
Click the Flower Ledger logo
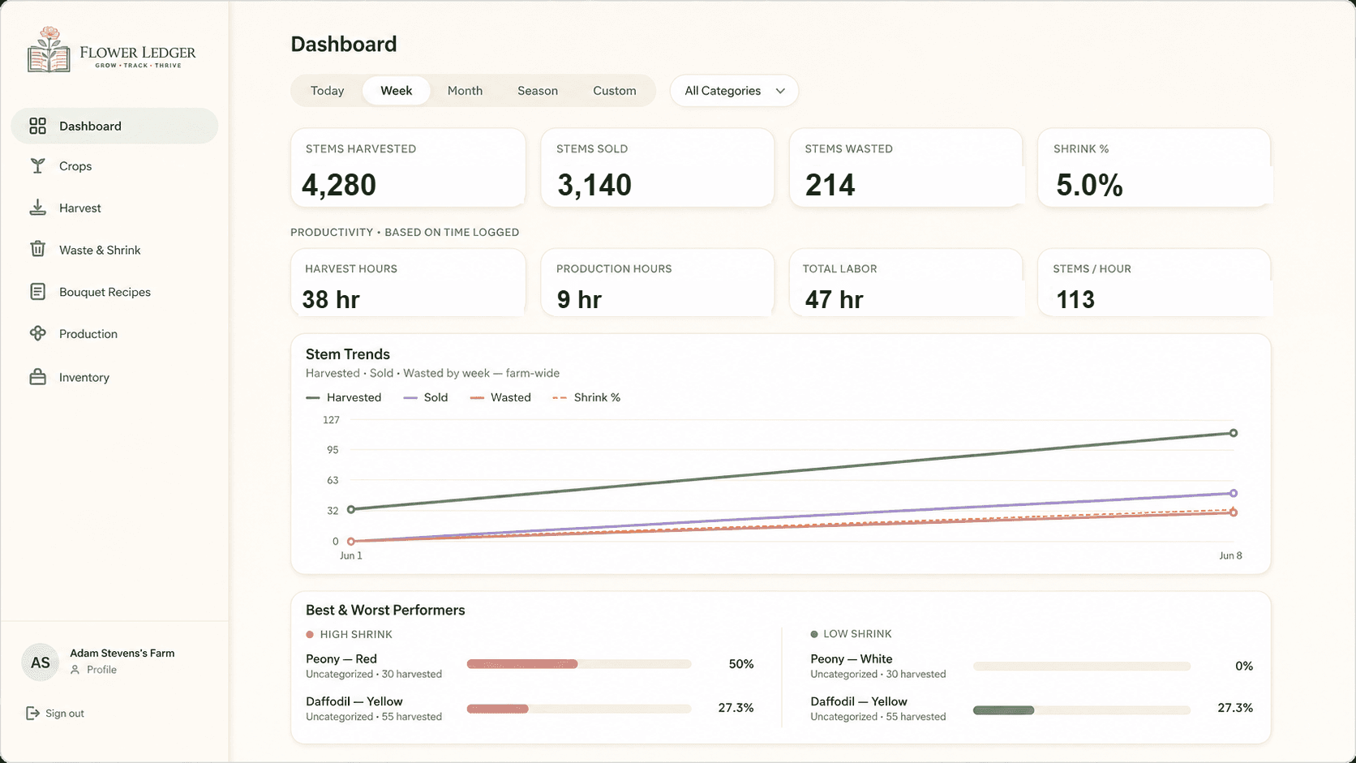tap(112, 49)
